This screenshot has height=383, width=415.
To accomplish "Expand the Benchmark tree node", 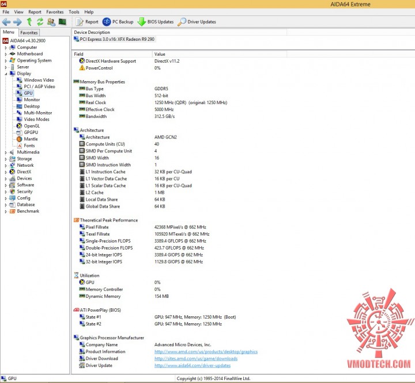I will click(6, 212).
